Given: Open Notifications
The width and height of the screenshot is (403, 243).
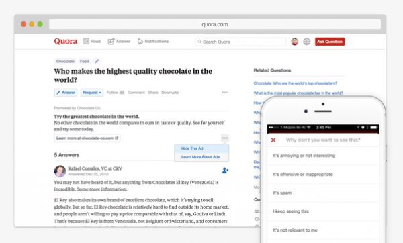Looking at the screenshot, I should coord(153,42).
